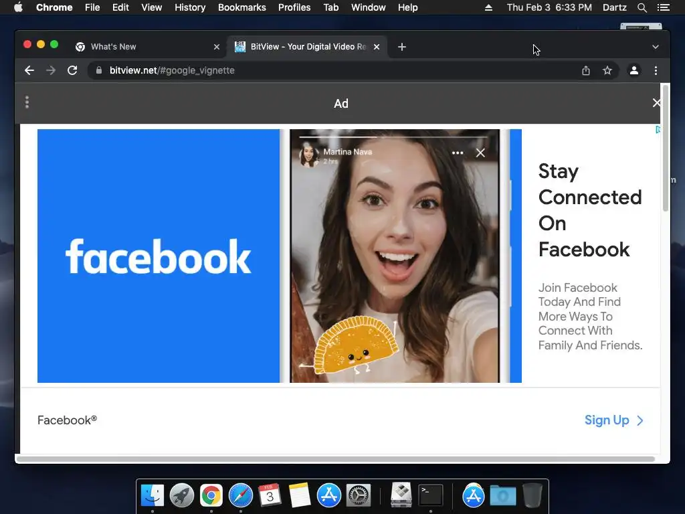Click the Stay Connected On Facebook headline
This screenshot has width=685, height=514.
590,210
